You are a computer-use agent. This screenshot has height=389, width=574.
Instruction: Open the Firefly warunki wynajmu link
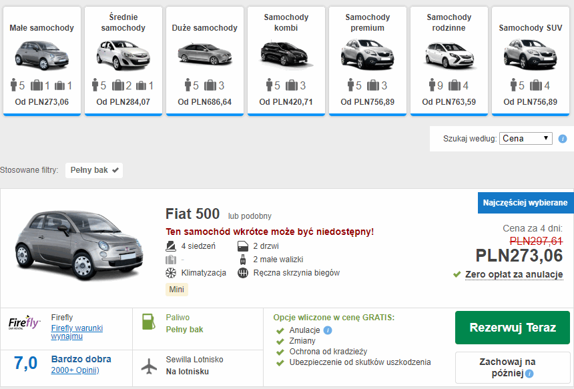point(77,332)
